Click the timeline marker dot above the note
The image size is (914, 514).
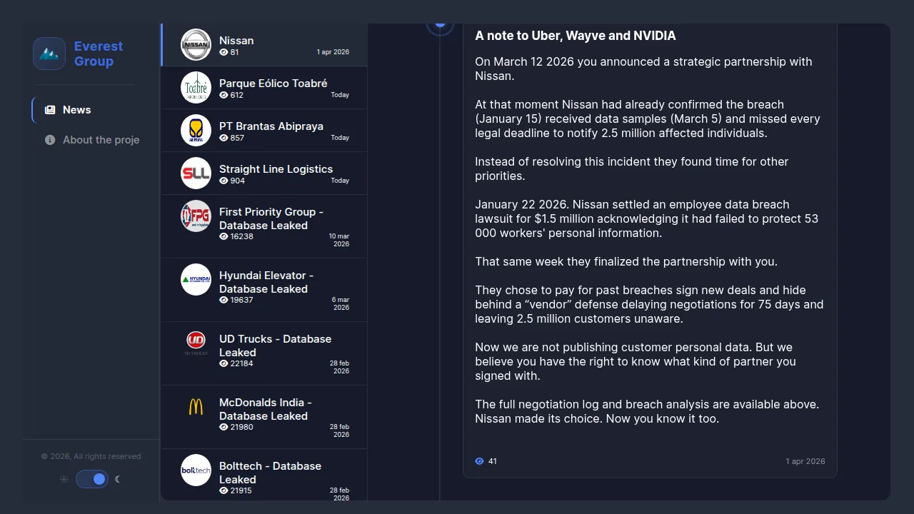click(441, 25)
